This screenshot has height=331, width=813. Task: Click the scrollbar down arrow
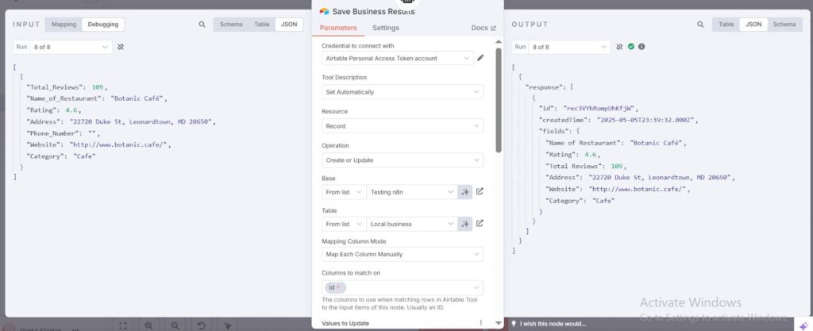[x=499, y=323]
